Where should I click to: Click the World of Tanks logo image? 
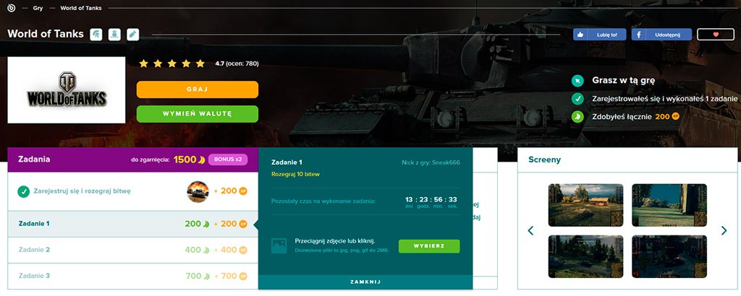tap(66, 90)
